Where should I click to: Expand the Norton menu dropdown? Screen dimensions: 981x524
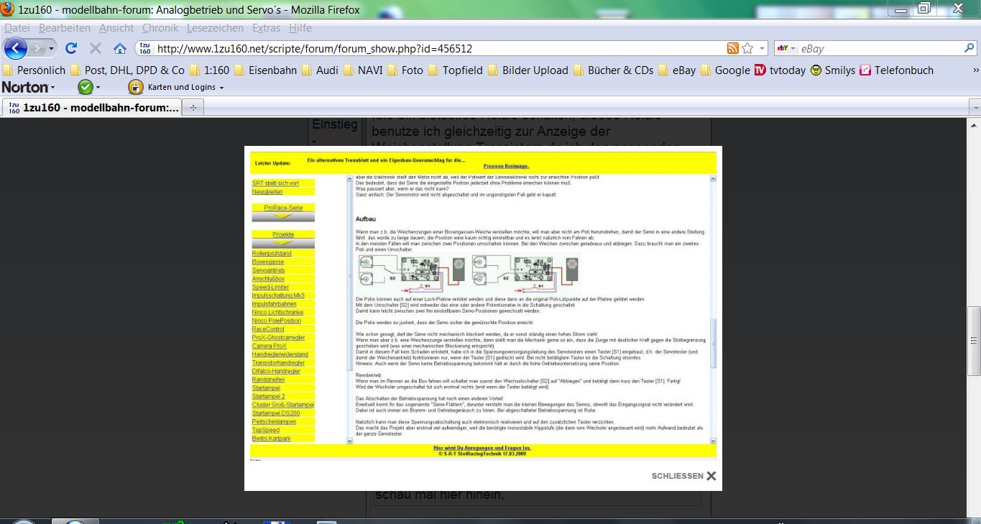click(x=29, y=87)
